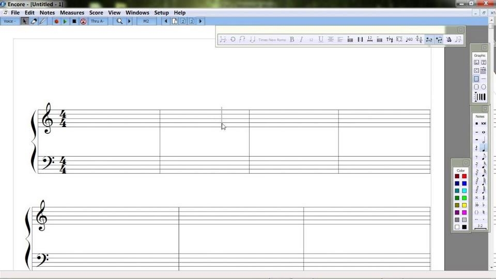Screen dimensions: 496x279
Task: Select the pencil tool
Action: pyautogui.click(x=42, y=21)
